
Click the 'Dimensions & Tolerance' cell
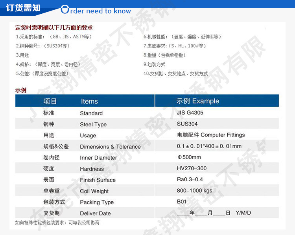click(110, 147)
